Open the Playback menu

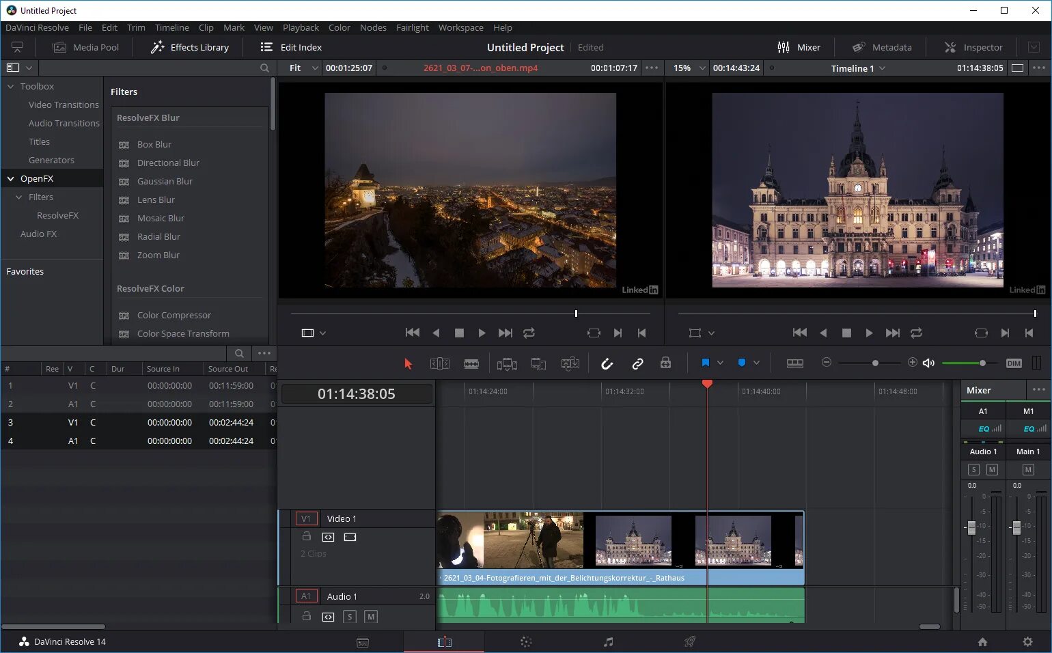pos(301,28)
